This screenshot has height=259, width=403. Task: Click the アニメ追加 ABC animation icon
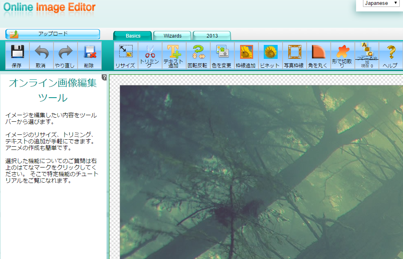coord(367,49)
